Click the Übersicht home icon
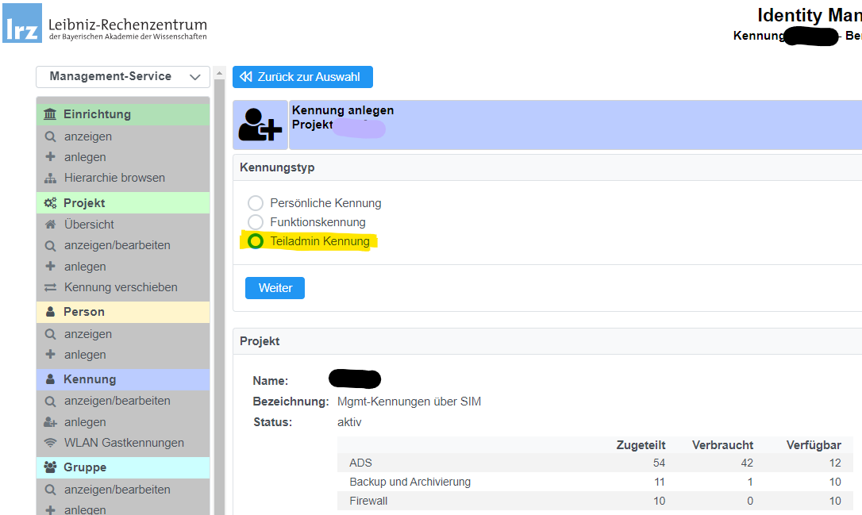The width and height of the screenshot is (862, 515). (51, 225)
